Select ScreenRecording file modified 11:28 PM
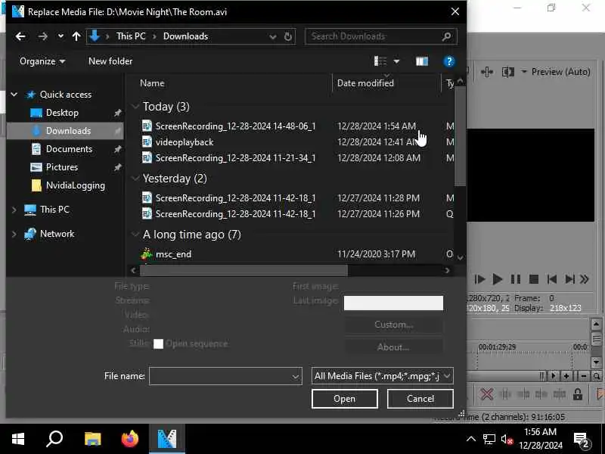The height and width of the screenshot is (454, 605). coord(235,198)
